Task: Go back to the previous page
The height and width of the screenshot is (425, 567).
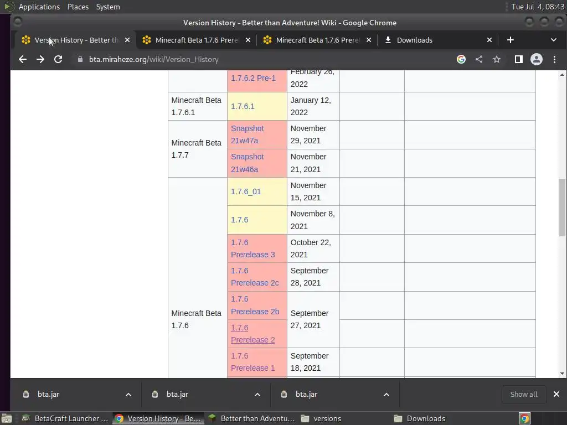Action: click(22, 59)
